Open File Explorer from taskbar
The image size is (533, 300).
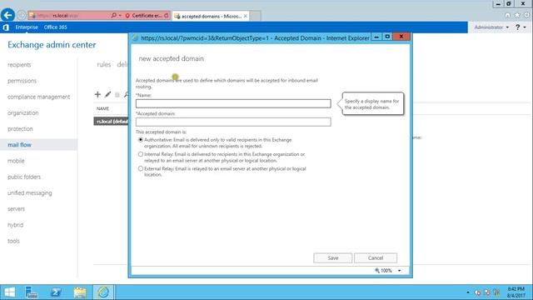(x=80, y=292)
